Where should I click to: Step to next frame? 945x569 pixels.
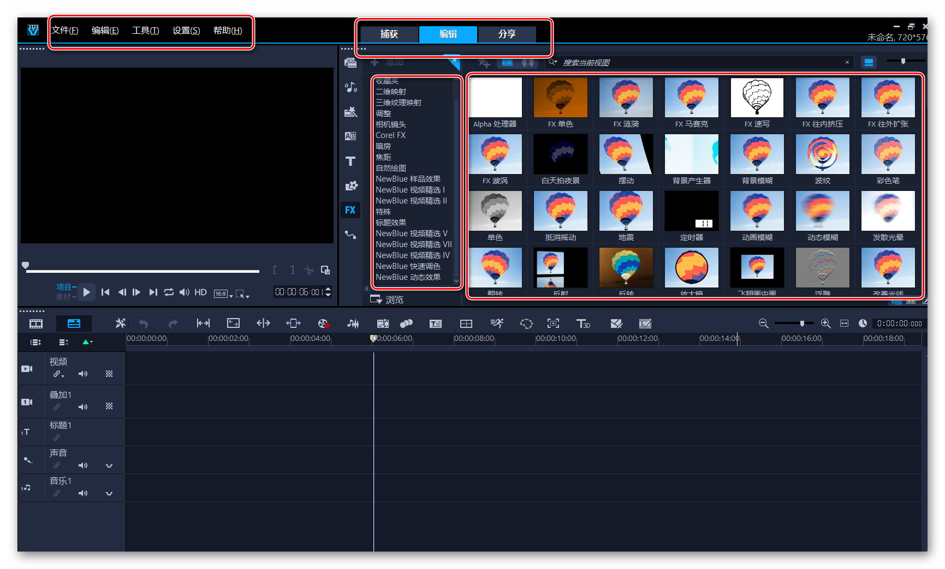pos(136,292)
